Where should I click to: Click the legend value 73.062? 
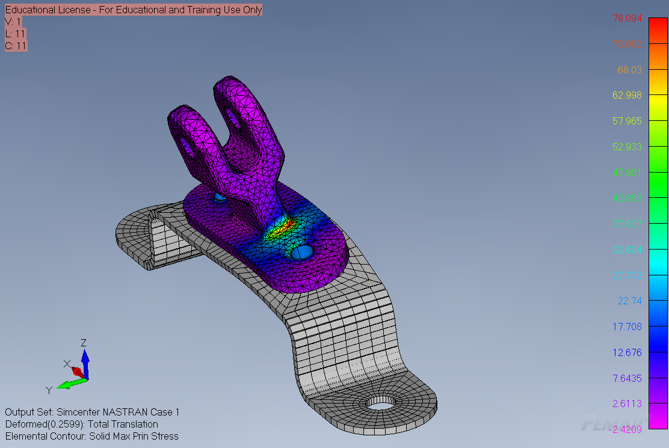(x=627, y=44)
